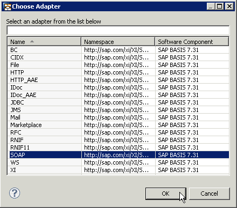Click the namespace cell of Mail row
This screenshot has width=237, height=208.
(x=119, y=117)
